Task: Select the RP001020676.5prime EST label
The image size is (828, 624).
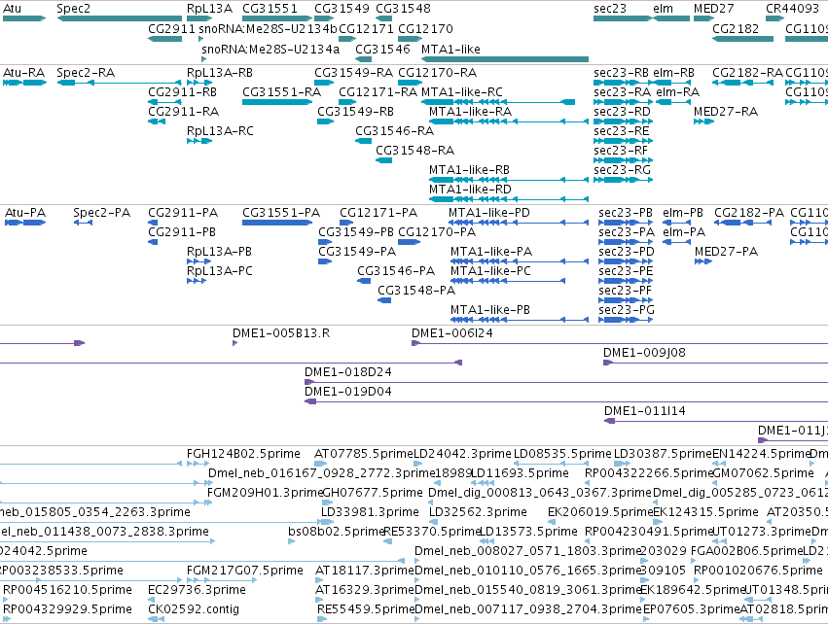Action: click(758, 571)
